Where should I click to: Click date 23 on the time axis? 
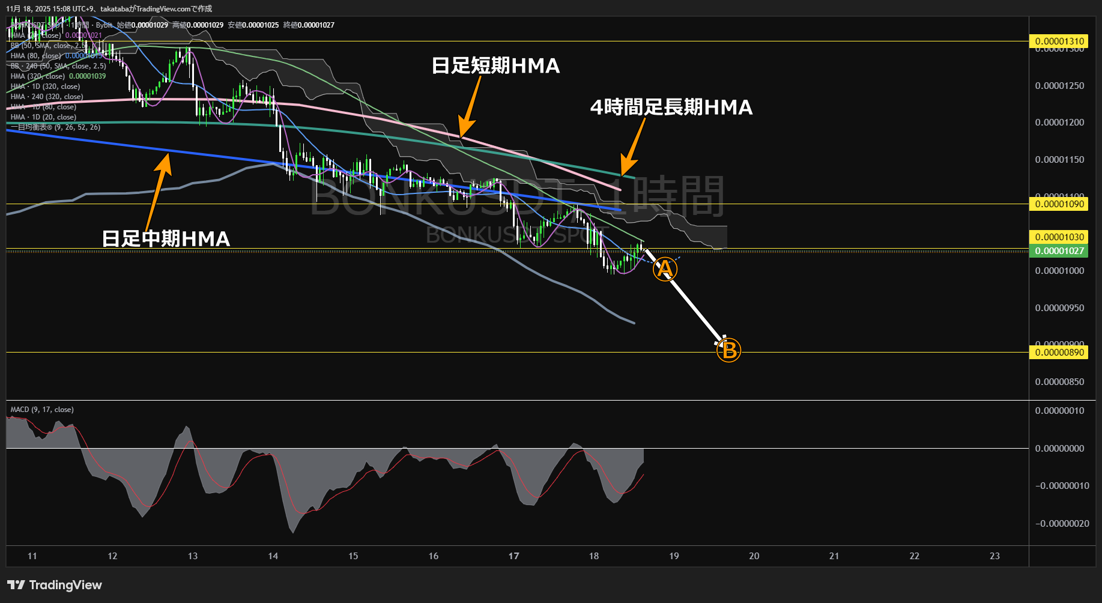click(x=995, y=556)
